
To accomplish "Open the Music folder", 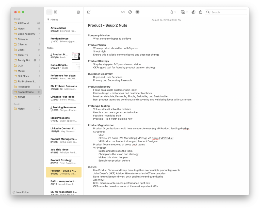I will pos(27,71).
